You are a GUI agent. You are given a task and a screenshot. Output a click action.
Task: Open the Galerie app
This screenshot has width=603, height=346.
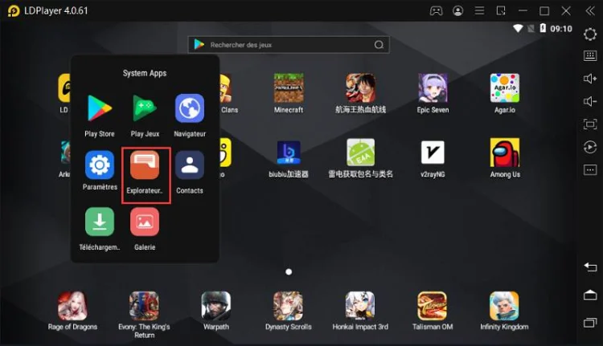tap(145, 222)
